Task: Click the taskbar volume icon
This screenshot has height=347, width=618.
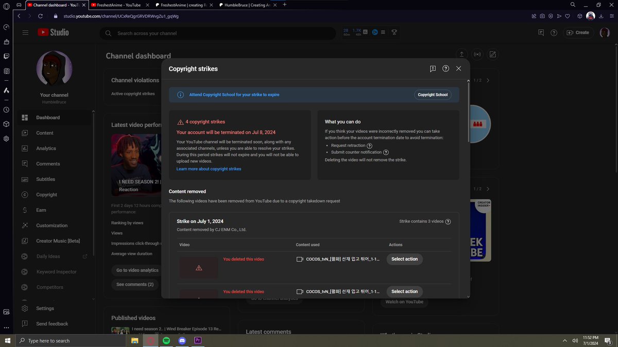Action: point(575,340)
